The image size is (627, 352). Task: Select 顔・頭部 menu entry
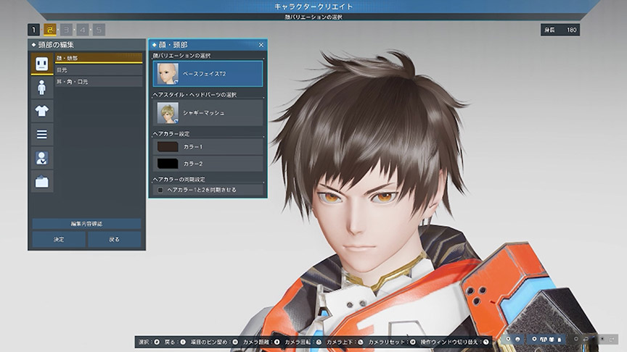pyautogui.click(x=99, y=58)
